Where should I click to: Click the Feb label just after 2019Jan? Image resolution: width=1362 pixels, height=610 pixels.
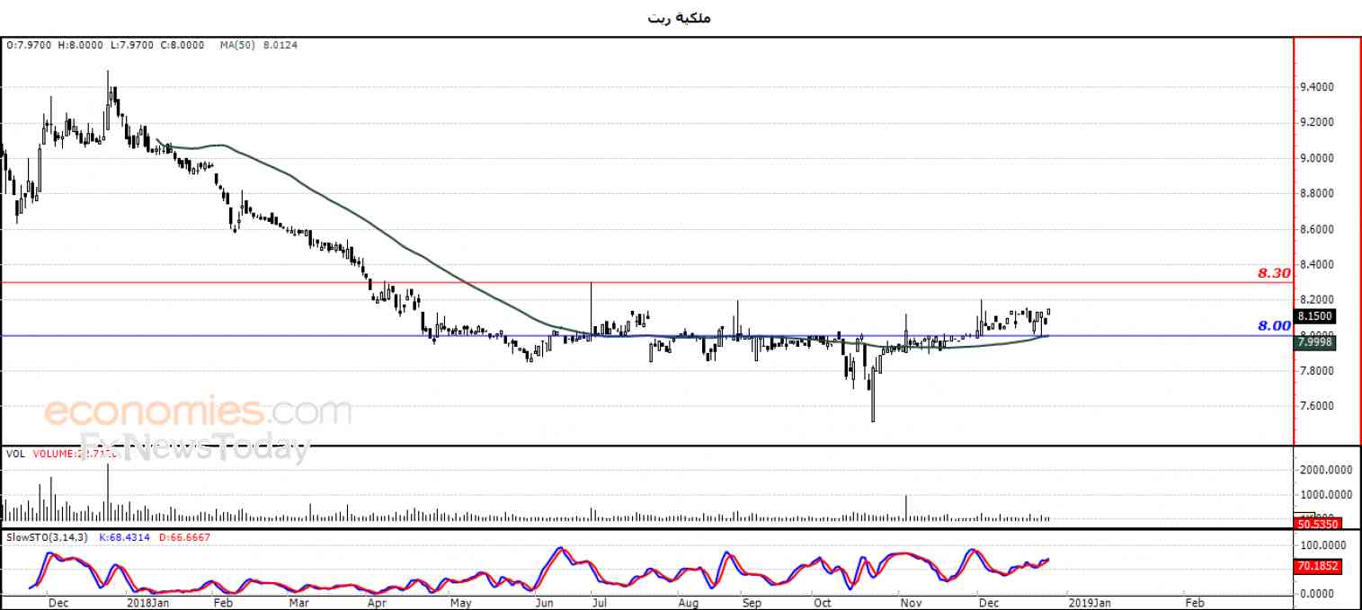point(1195,603)
